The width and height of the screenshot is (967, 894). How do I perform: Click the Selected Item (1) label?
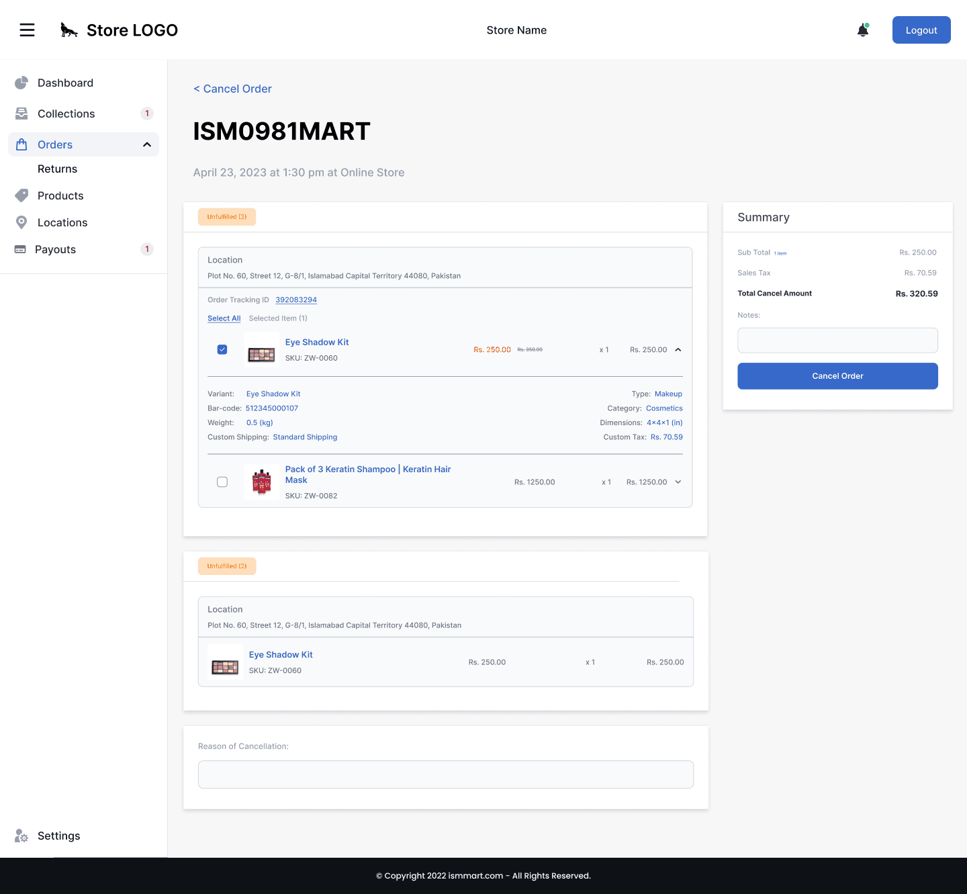click(x=278, y=318)
